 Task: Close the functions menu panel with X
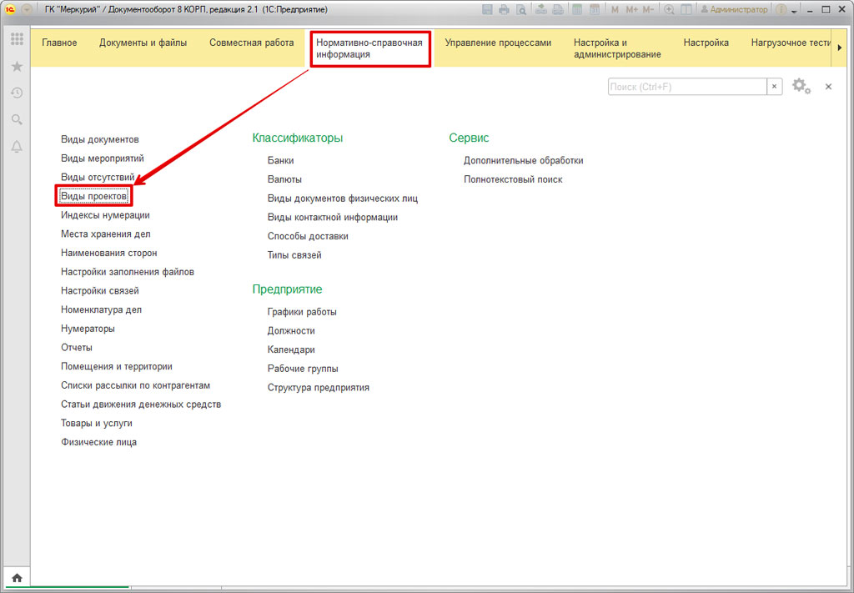pyautogui.click(x=828, y=87)
